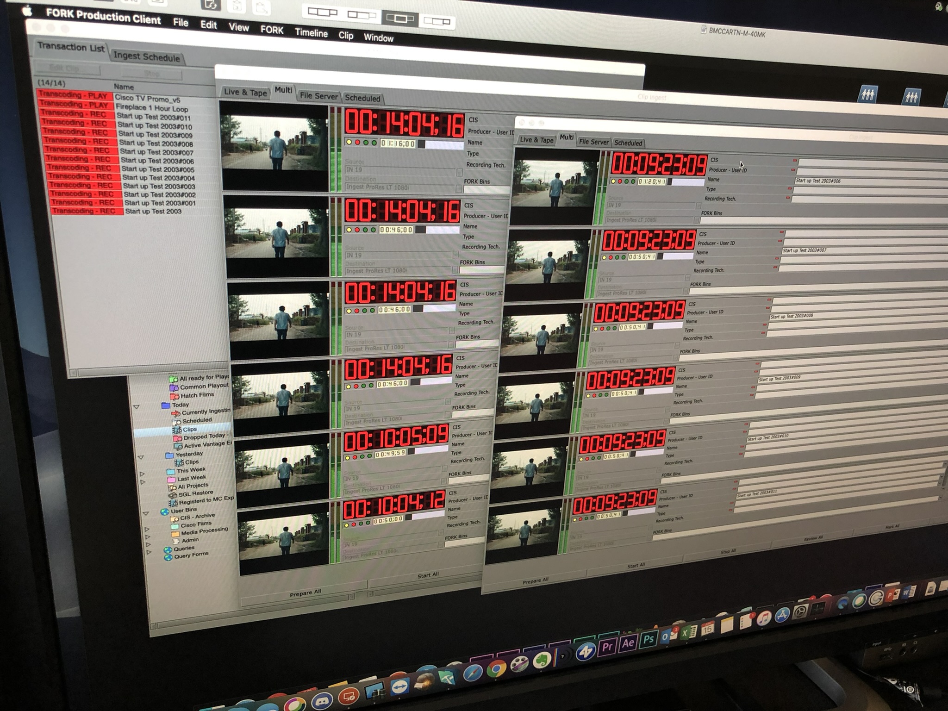
Task: Select the Active Vantage bin icon
Action: (x=178, y=446)
